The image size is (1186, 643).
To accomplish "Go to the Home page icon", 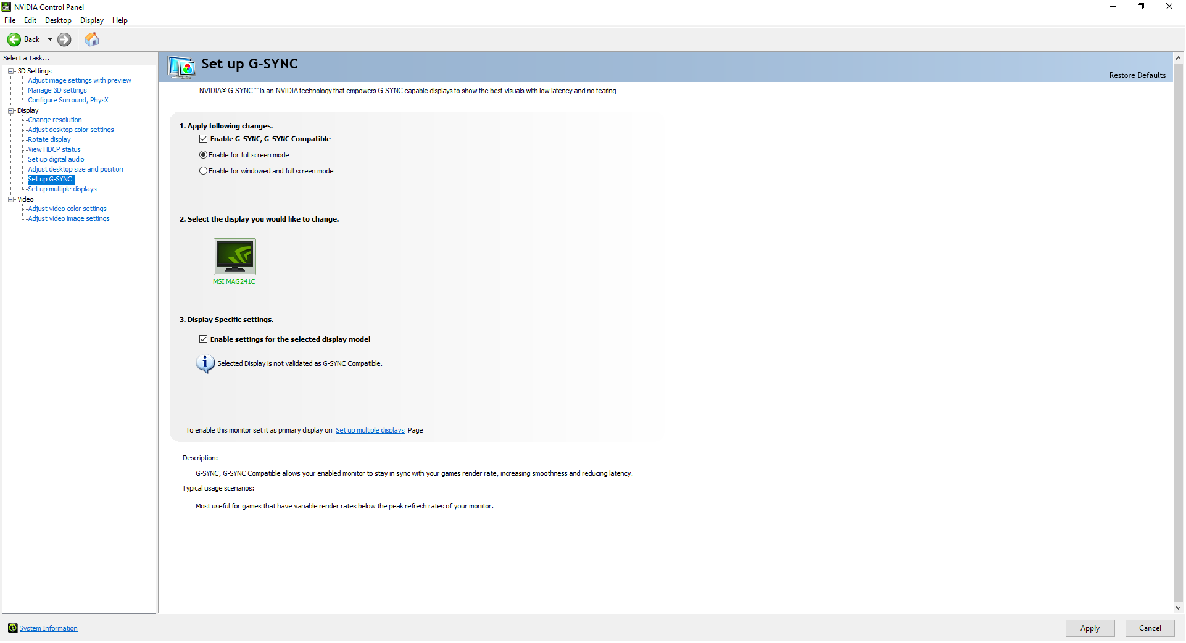I will click(92, 39).
